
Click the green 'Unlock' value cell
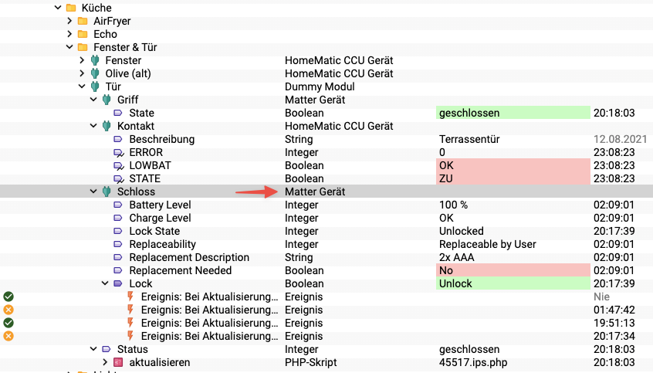513,283
